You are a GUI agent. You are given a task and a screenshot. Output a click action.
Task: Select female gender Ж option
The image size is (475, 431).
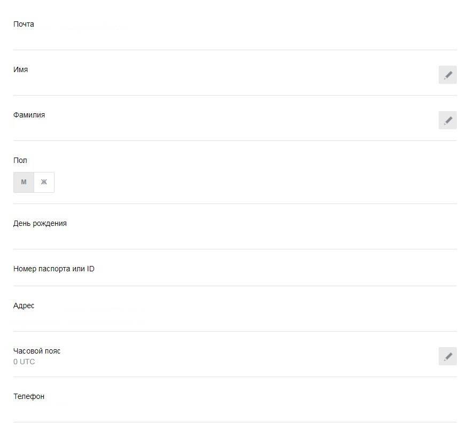(44, 182)
